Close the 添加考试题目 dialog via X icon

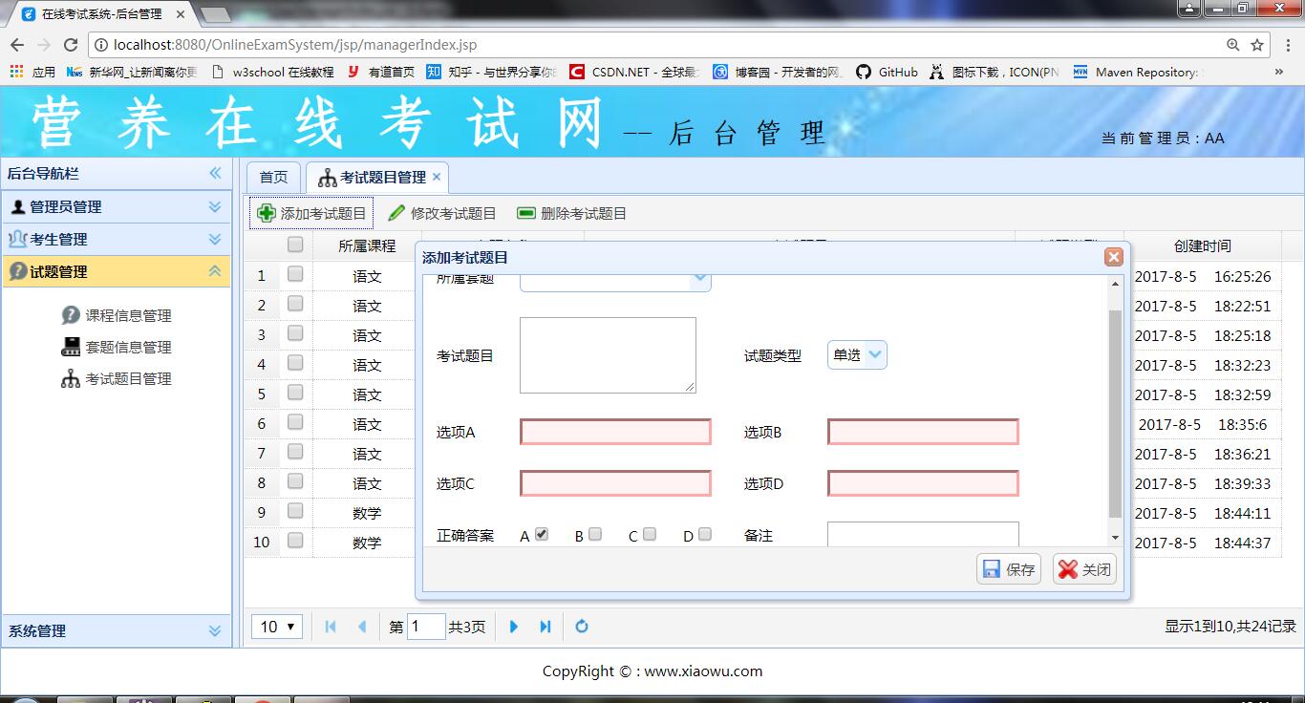1113,257
